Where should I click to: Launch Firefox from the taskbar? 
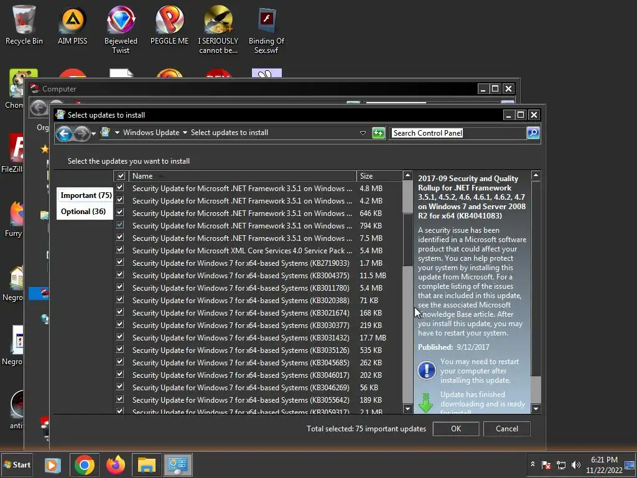pos(116,465)
